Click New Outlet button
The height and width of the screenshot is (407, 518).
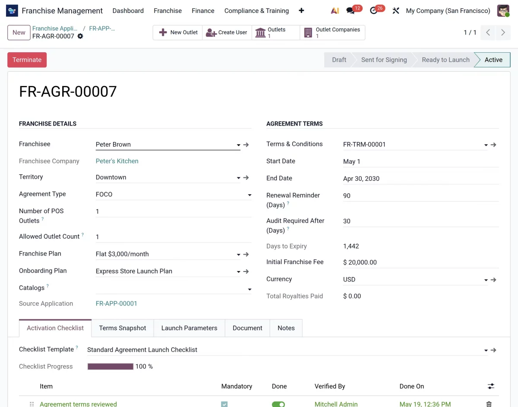178,32
